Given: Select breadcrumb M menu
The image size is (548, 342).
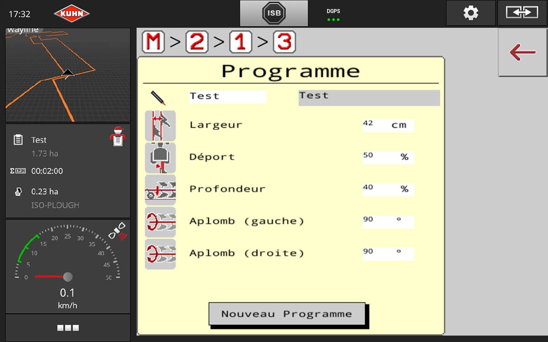Looking at the screenshot, I should pyautogui.click(x=153, y=42).
